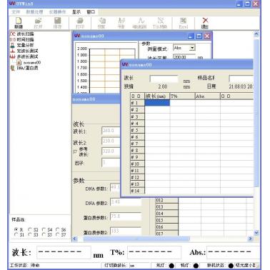270x270 pixels.
Task: Select sample cell S2 radio button
Action: [x=30, y=229]
